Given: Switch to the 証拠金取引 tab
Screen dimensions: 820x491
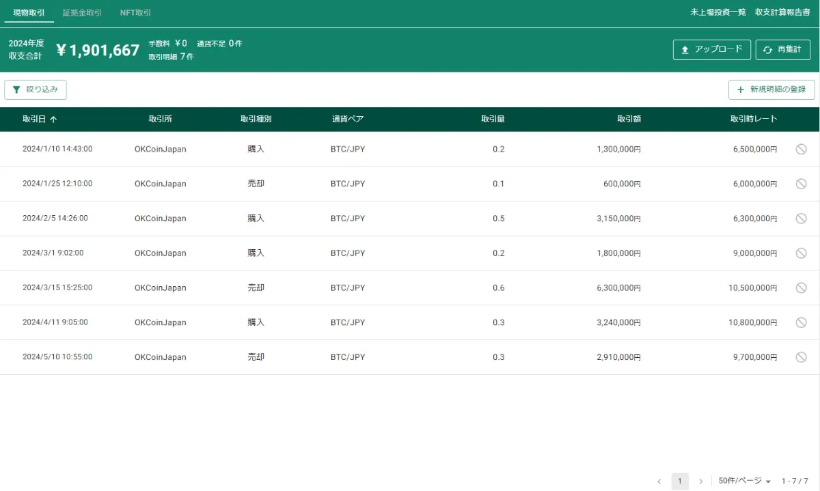Looking at the screenshot, I should [82, 12].
